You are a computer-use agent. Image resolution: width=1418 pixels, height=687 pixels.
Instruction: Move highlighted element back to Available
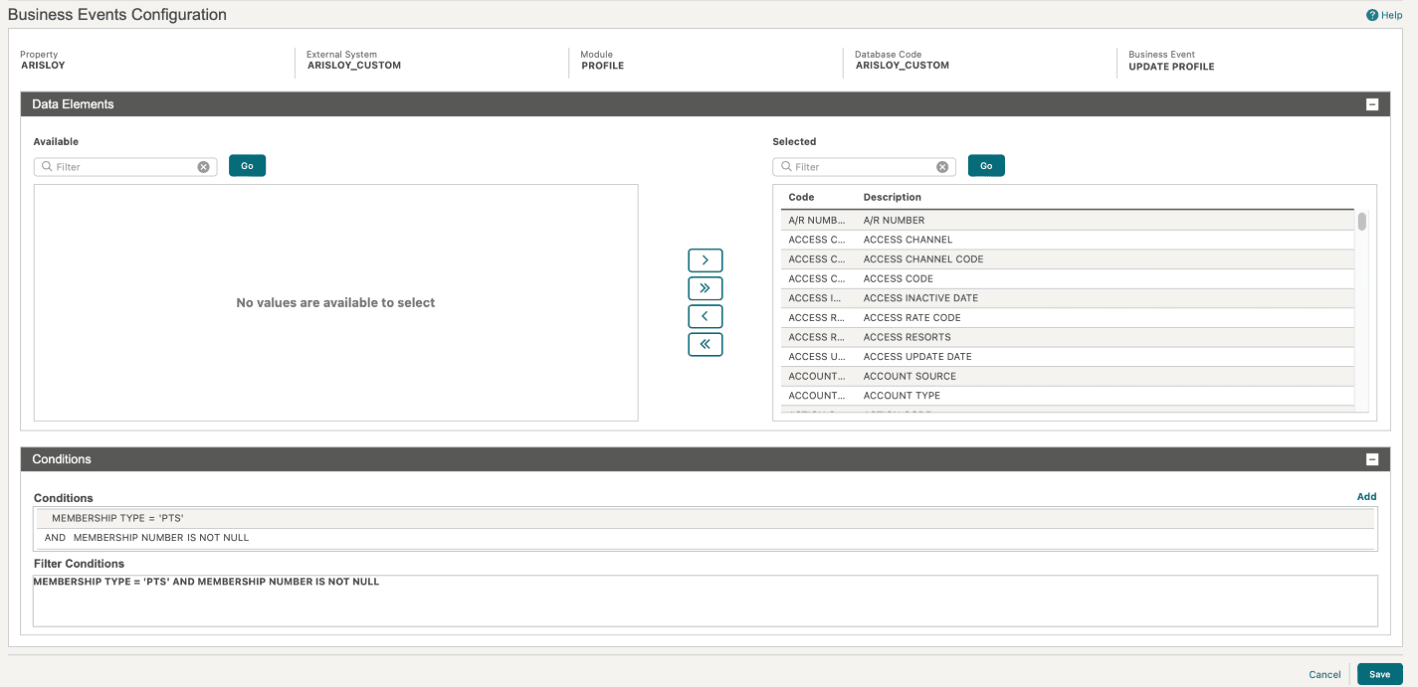point(705,315)
